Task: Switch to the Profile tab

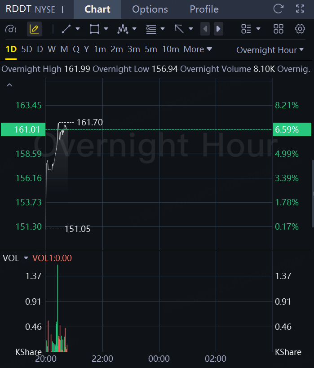Action: [204, 9]
